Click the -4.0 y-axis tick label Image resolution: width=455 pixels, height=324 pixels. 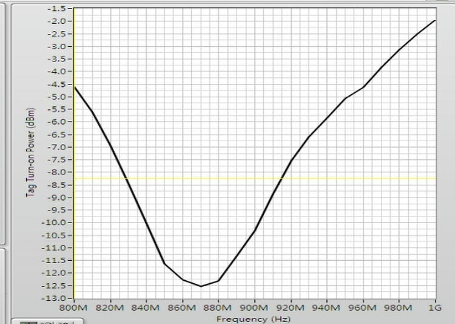pyautogui.click(x=57, y=71)
